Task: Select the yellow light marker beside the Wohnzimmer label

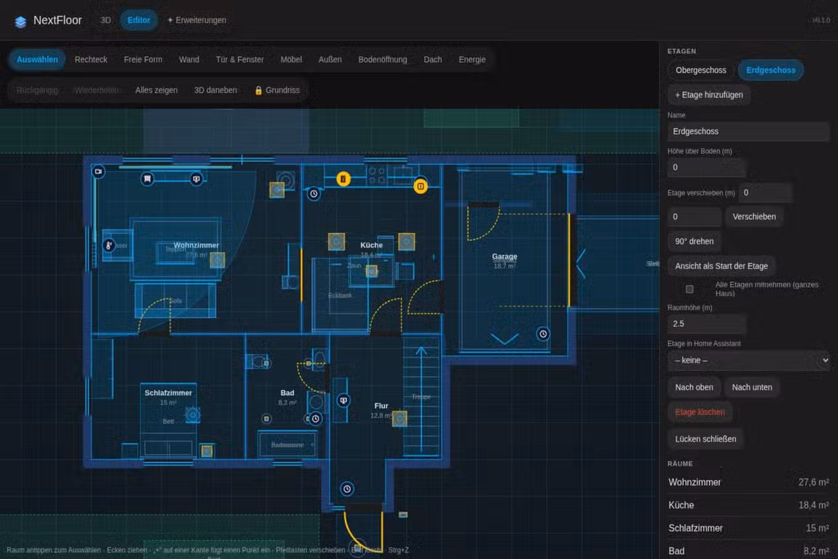Action: tap(217, 260)
